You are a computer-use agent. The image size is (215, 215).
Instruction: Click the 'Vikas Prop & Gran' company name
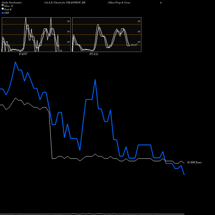pyautogui.click(x=119, y=3)
